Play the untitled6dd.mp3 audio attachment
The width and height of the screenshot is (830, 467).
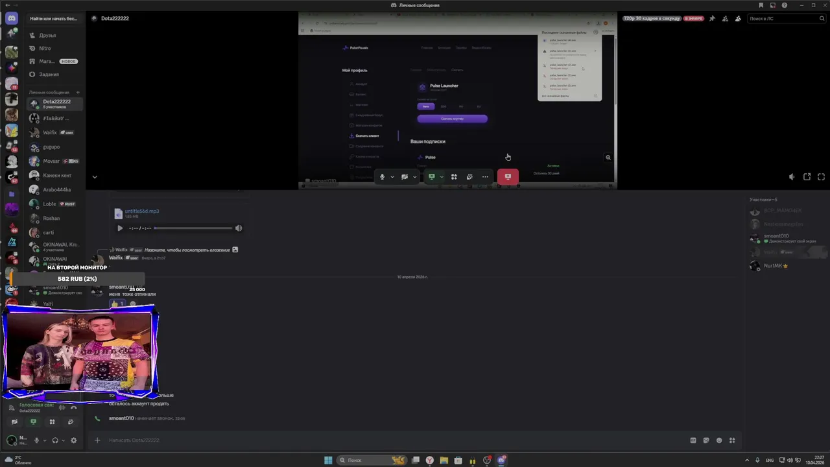click(120, 228)
